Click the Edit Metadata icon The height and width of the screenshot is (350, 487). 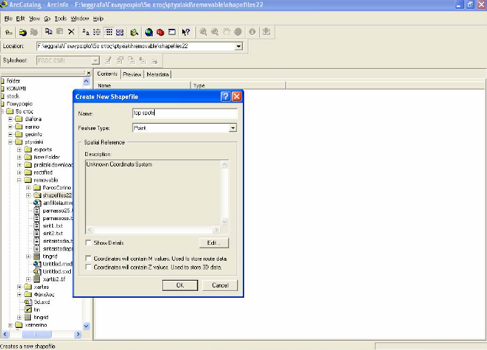point(108,61)
